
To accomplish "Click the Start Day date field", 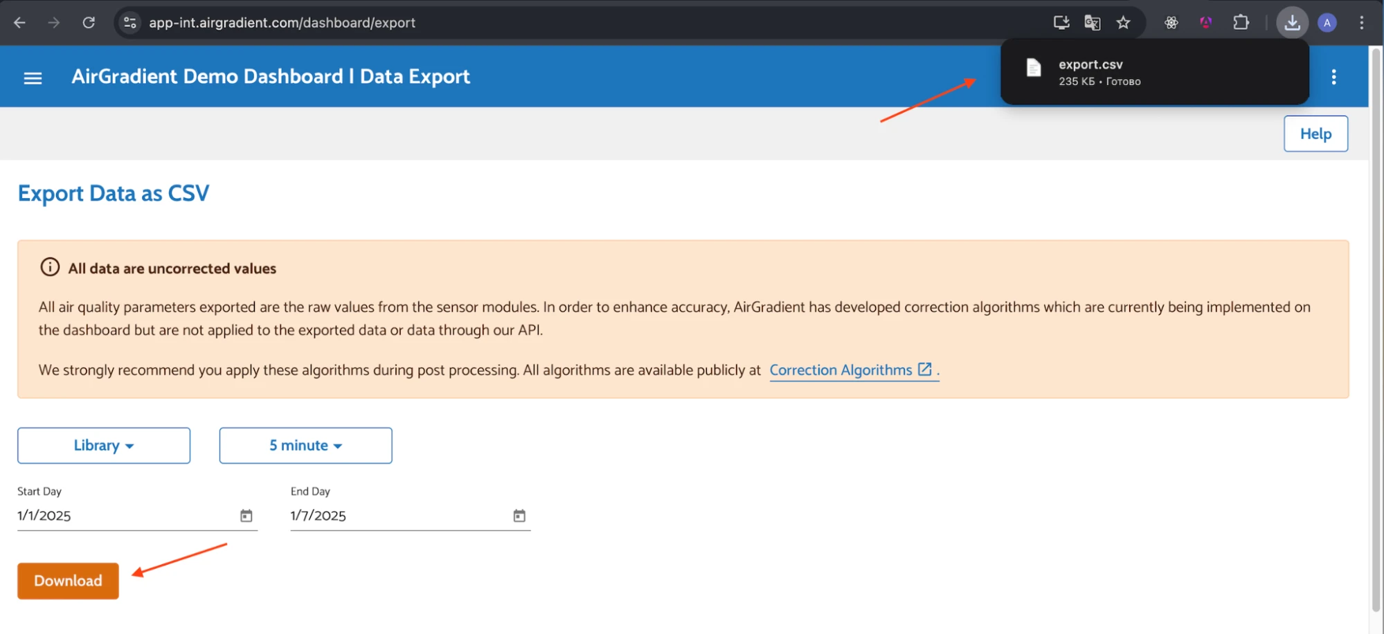I will pos(137,516).
